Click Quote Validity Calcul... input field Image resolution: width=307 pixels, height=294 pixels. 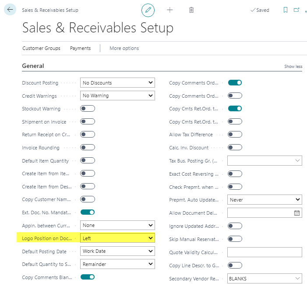click(265, 252)
